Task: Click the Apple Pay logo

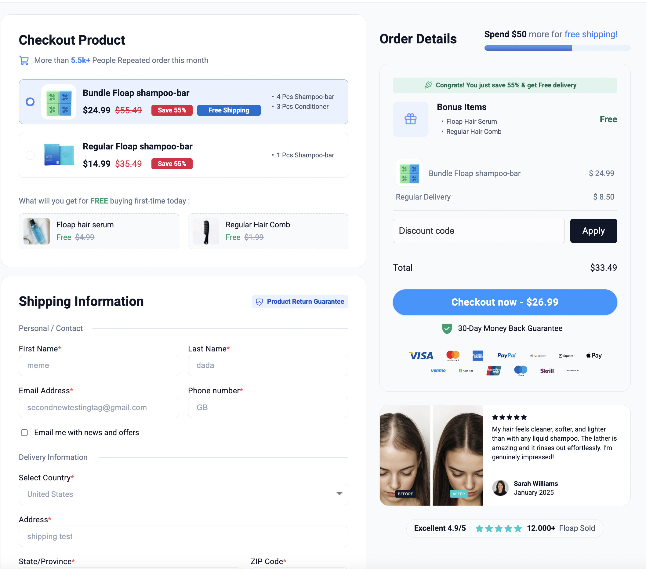Action: (x=594, y=355)
